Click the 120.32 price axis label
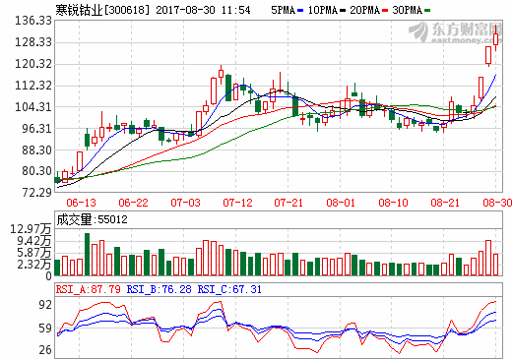Viewport: 512px width, 359px height. tap(33, 64)
